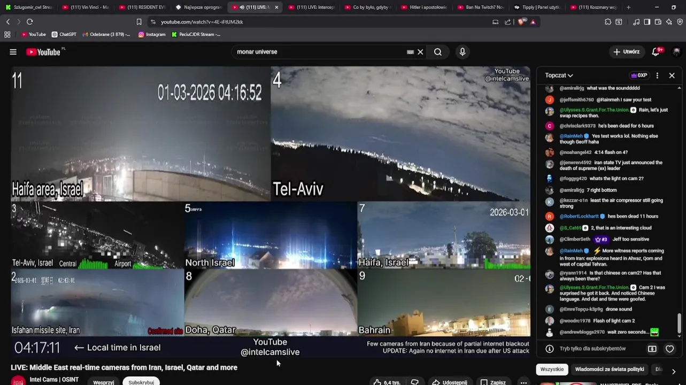The image size is (686, 385).
Task: Clear the search text with the X
Action: (x=420, y=52)
